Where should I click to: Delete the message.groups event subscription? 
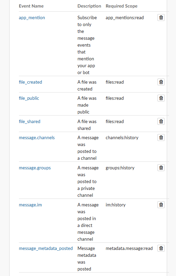click(161, 168)
